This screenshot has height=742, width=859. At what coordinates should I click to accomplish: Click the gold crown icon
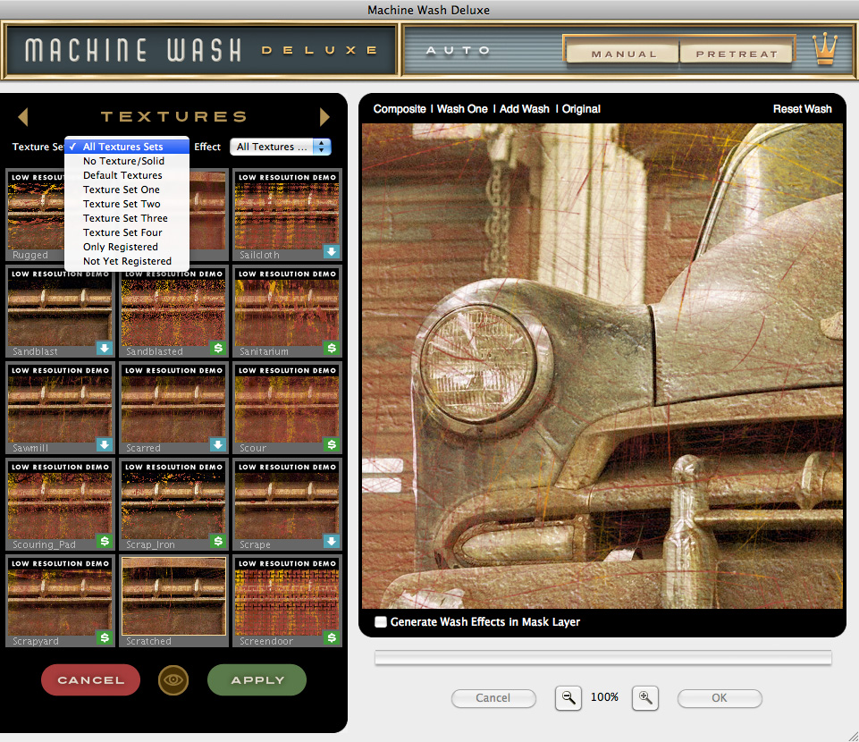[x=824, y=49]
